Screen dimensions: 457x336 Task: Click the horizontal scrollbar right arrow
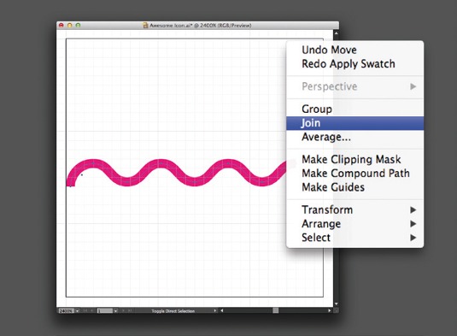click(330, 310)
